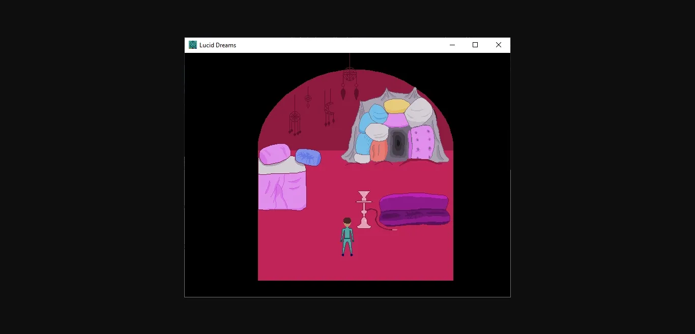Click the Lucid Dreams app icon in title bar
The height and width of the screenshot is (334, 695).
click(193, 45)
